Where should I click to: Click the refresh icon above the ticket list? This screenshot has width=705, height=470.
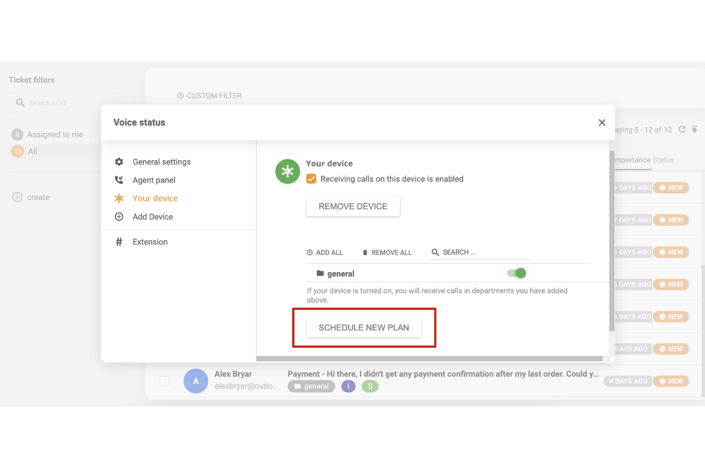[x=682, y=129]
